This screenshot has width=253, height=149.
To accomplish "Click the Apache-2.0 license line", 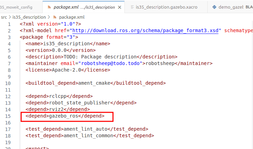I will point(68,70).
